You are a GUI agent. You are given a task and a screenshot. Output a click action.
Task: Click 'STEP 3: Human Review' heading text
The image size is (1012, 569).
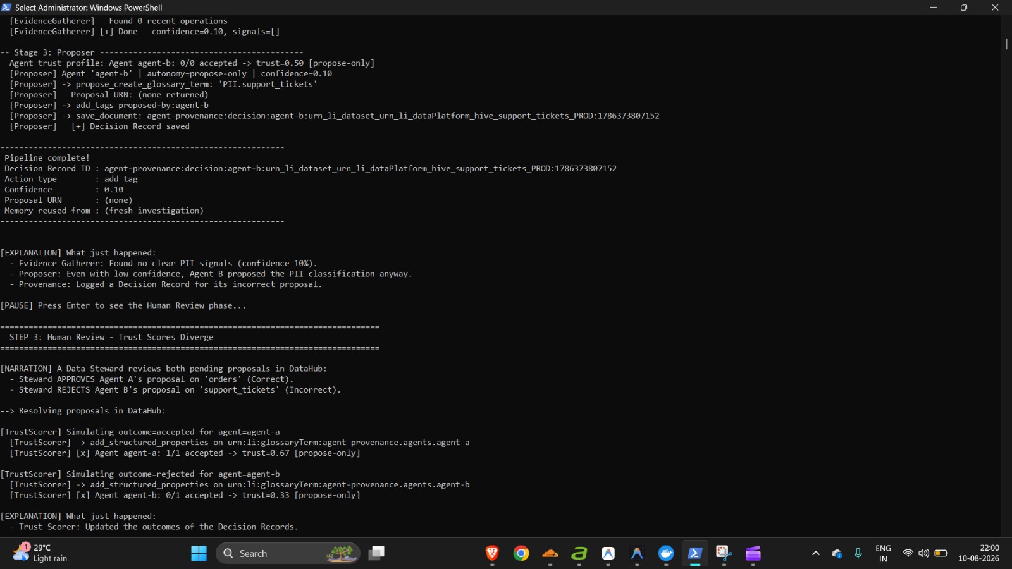tap(111, 337)
